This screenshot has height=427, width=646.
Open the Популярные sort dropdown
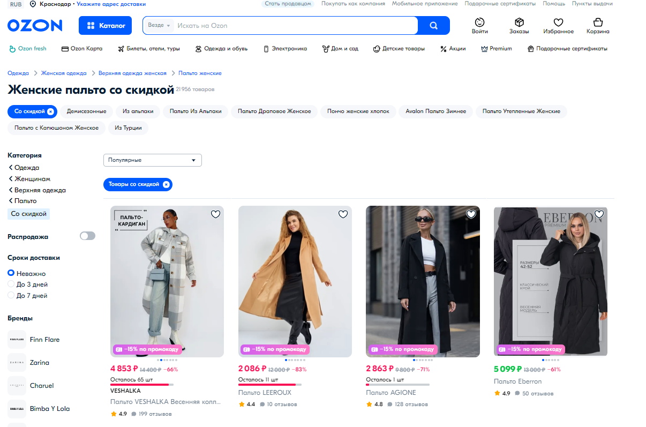153,160
